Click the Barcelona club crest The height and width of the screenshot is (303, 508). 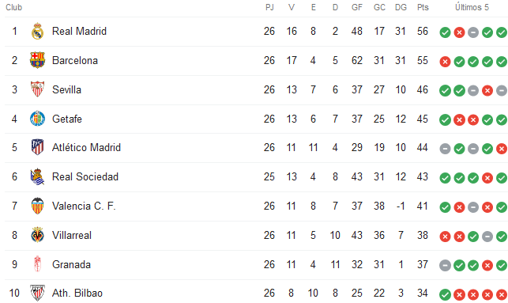click(x=37, y=60)
